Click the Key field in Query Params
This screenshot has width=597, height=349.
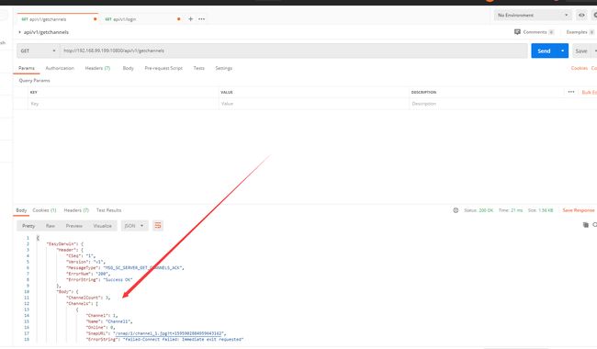(x=123, y=104)
